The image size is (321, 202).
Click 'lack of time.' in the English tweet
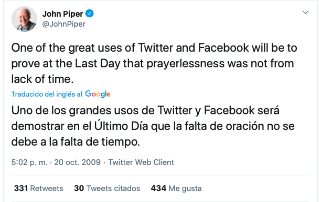(42, 79)
